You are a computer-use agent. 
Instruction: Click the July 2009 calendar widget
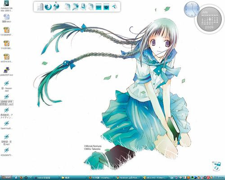[x=209, y=19]
